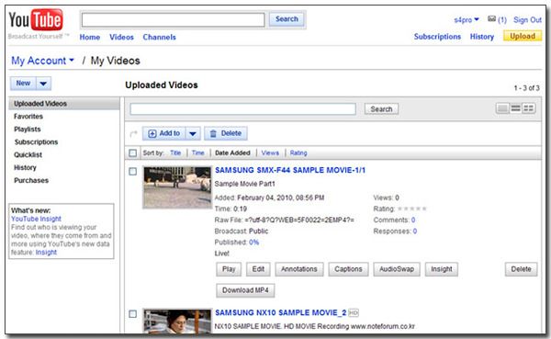This screenshot has width=551, height=339.
Task: Open the Add to dropdown arrow
Action: (193, 133)
